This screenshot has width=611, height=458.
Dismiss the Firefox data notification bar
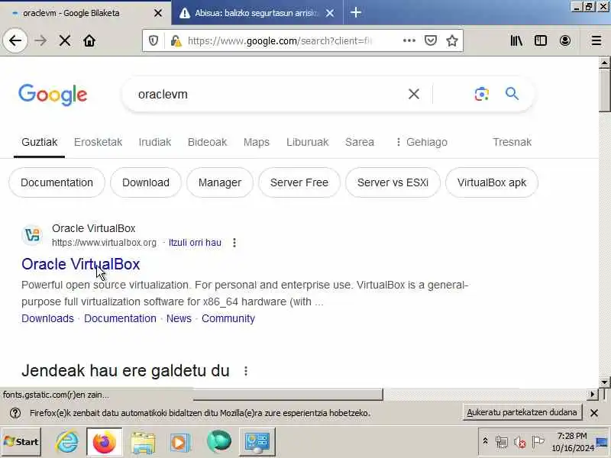tap(594, 413)
